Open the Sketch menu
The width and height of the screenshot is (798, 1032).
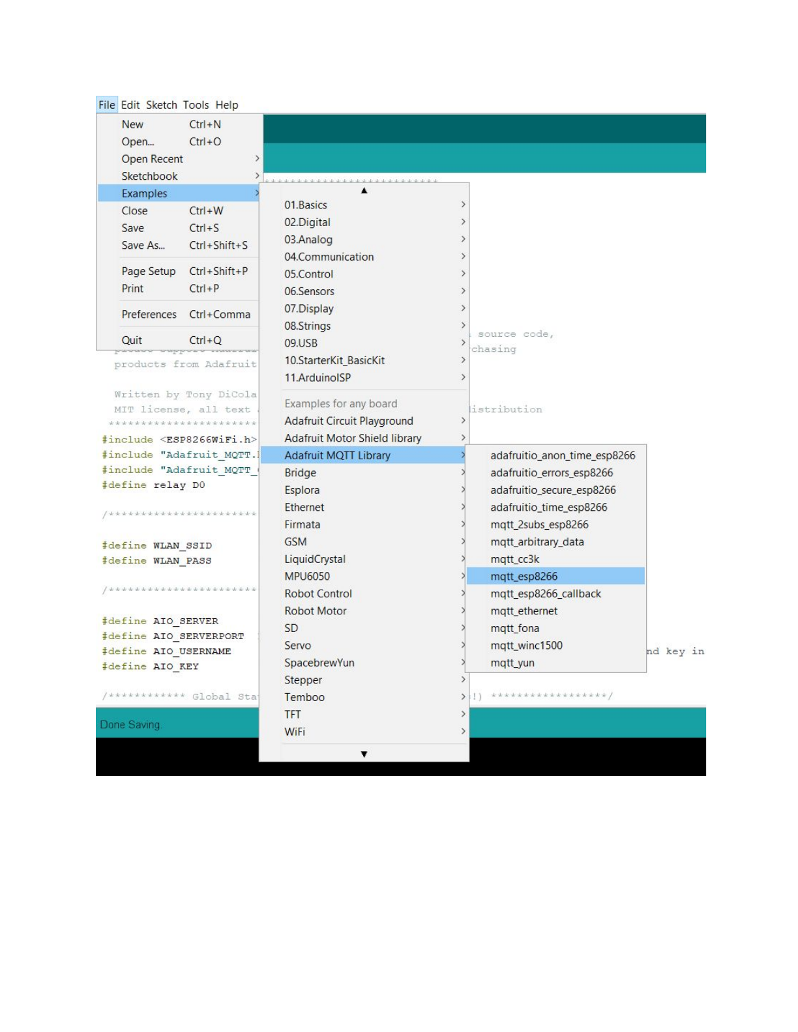click(x=162, y=105)
